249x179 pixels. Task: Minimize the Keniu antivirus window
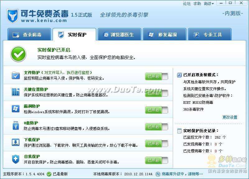[221, 3]
